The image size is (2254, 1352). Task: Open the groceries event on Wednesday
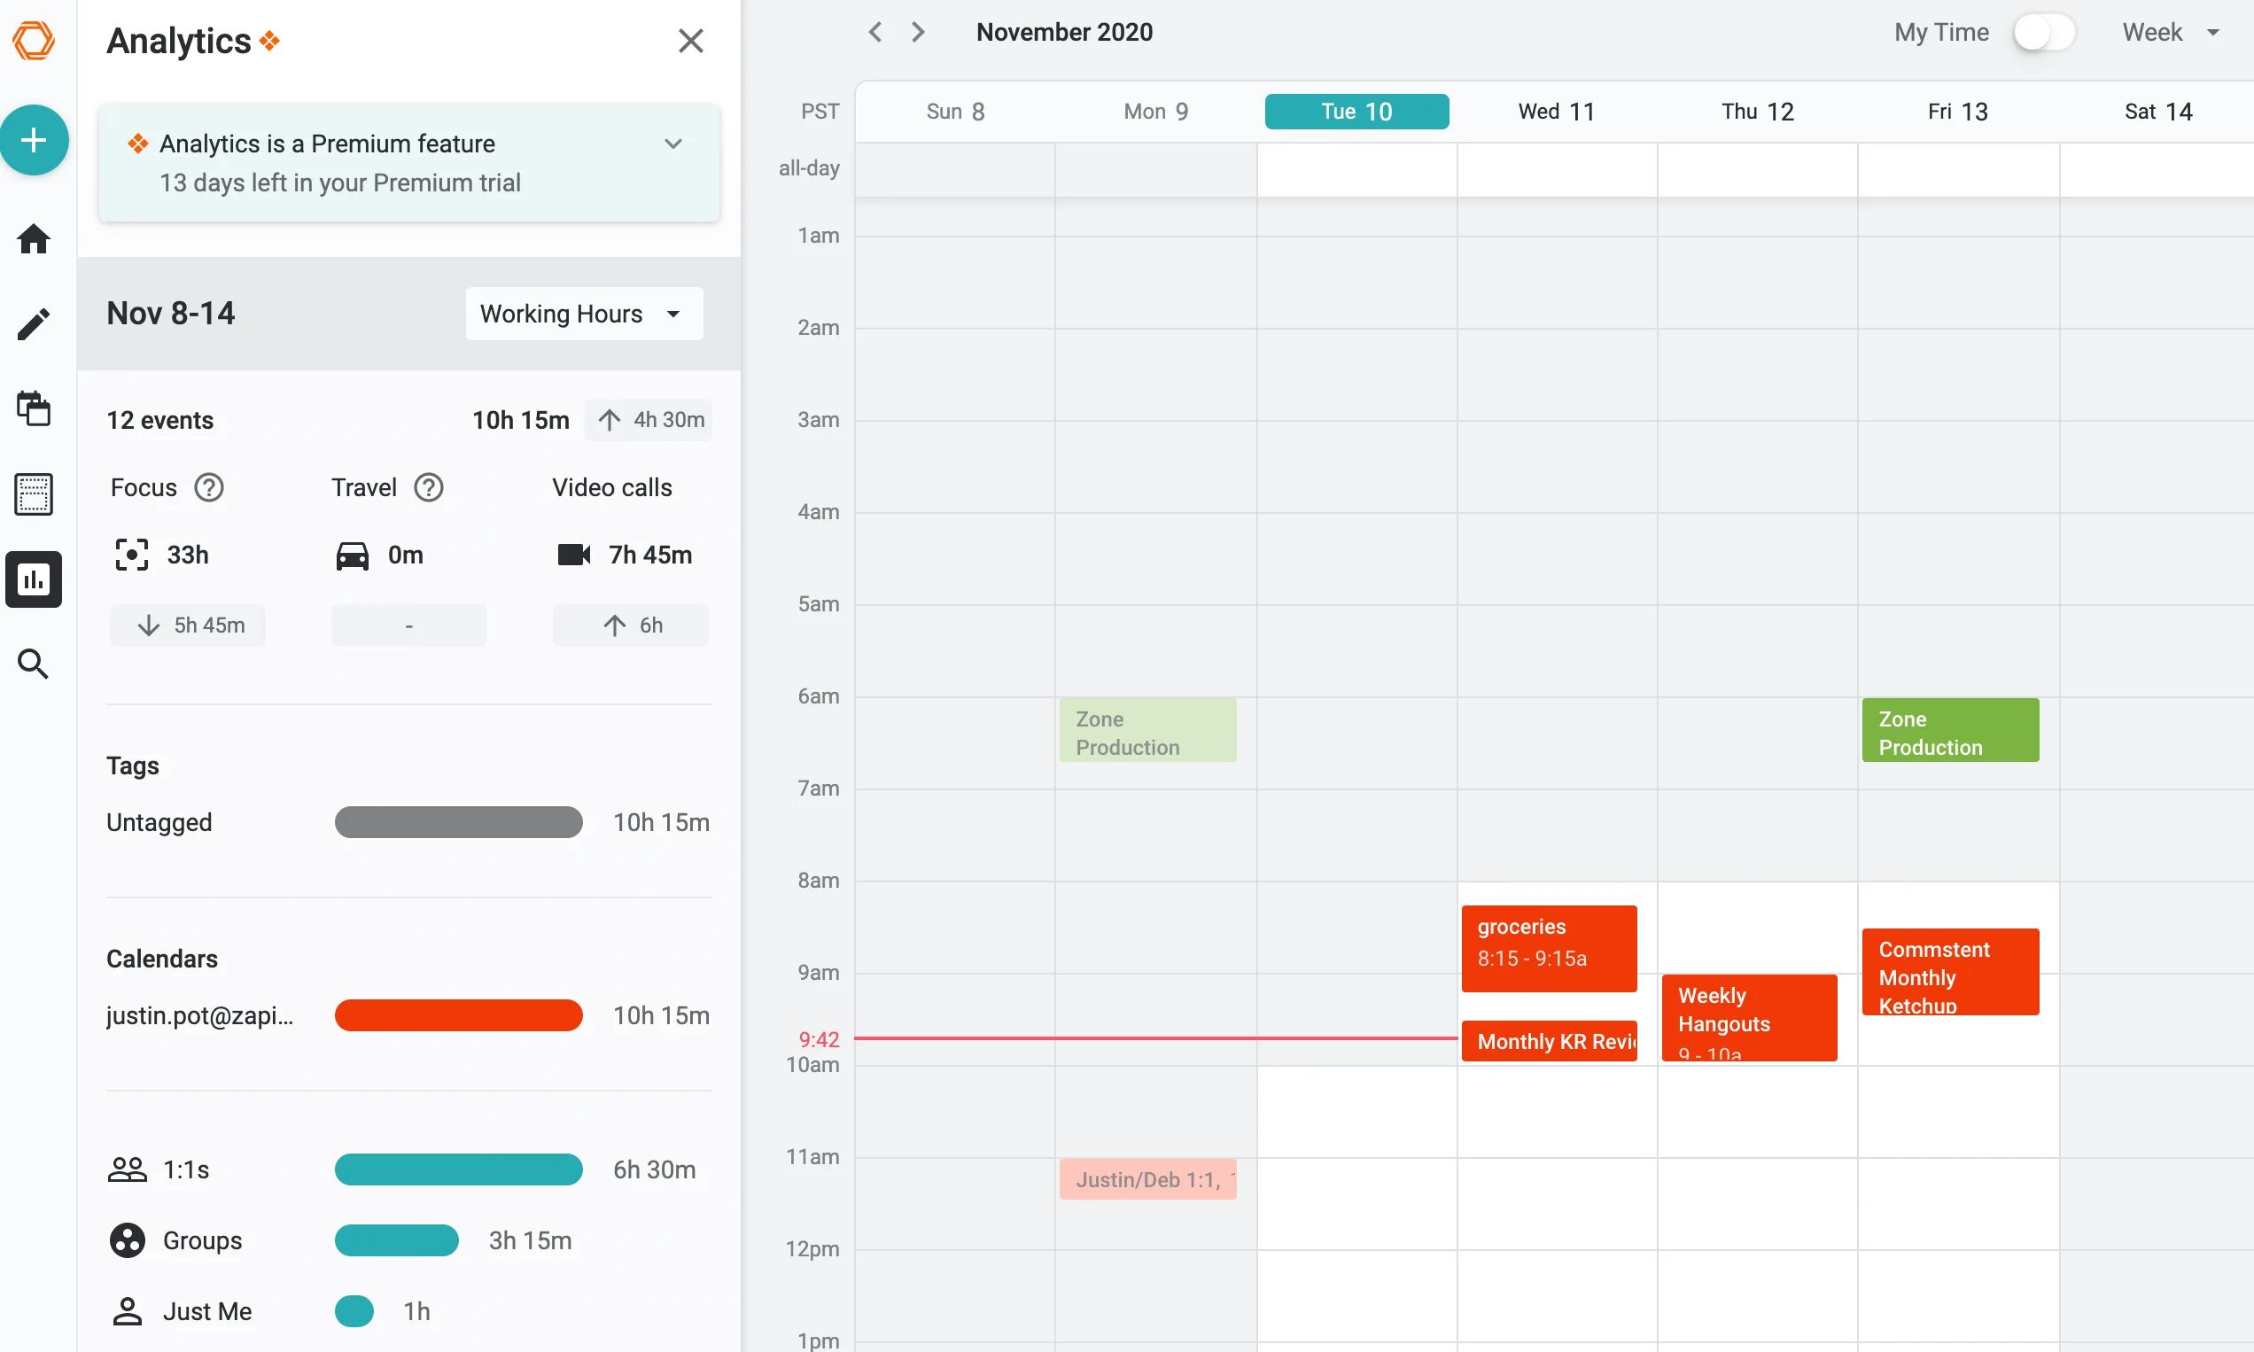[x=1548, y=948]
